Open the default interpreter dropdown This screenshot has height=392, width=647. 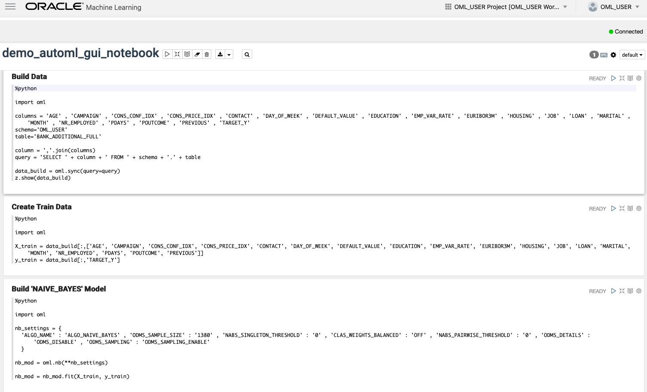pyautogui.click(x=632, y=55)
